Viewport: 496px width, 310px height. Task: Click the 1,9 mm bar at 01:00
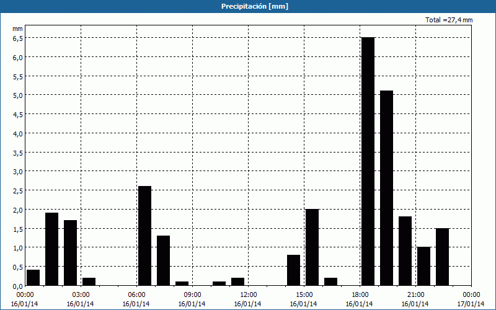tap(52, 249)
